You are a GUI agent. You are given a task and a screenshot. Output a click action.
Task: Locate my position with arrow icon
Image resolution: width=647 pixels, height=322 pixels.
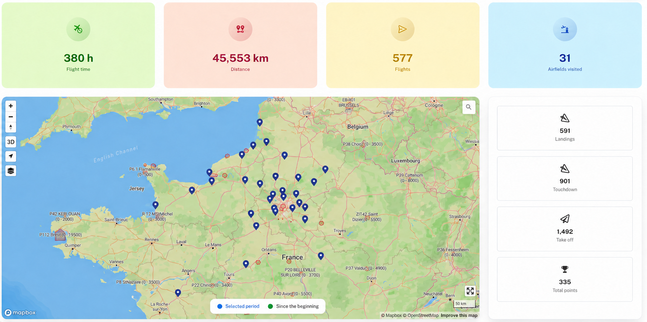pyautogui.click(x=11, y=156)
